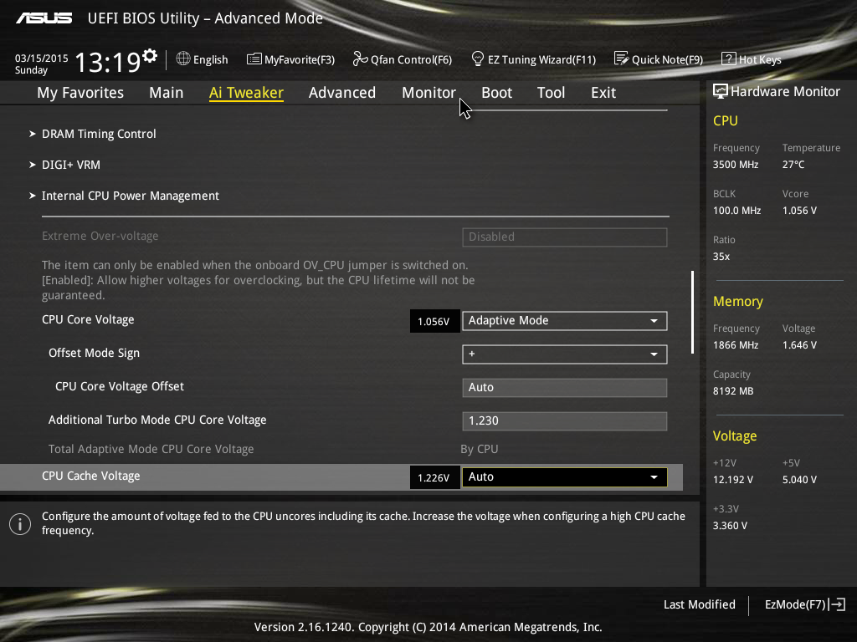Select the Ai Tweaker tab
This screenshot has width=857, height=642.
click(x=246, y=93)
